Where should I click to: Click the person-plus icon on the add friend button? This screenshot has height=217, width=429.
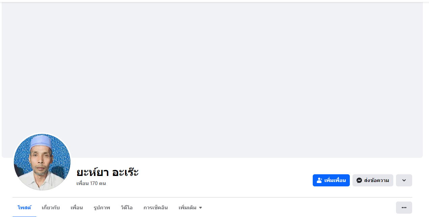coord(319,180)
